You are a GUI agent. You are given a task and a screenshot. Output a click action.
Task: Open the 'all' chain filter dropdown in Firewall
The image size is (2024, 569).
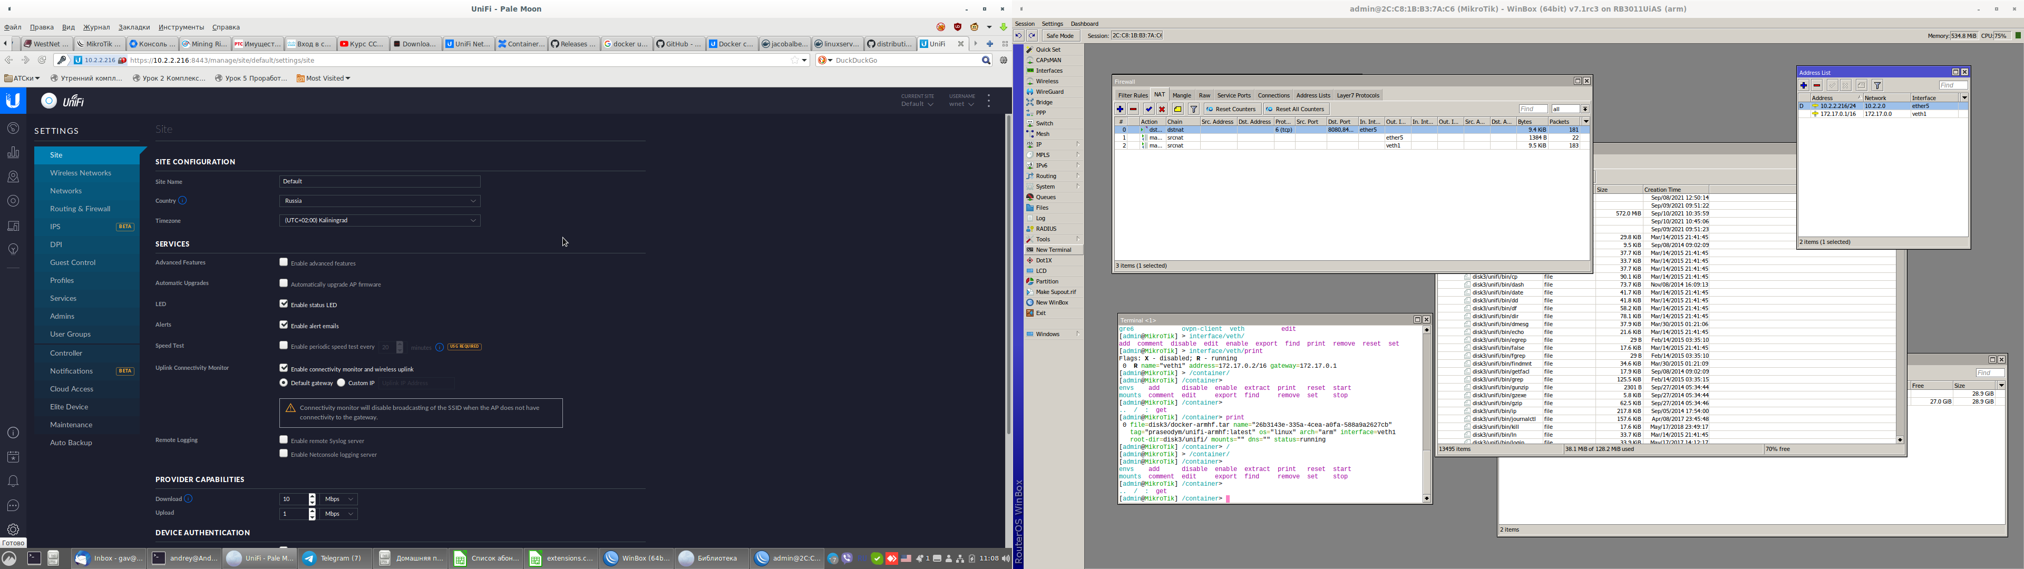point(1585,109)
